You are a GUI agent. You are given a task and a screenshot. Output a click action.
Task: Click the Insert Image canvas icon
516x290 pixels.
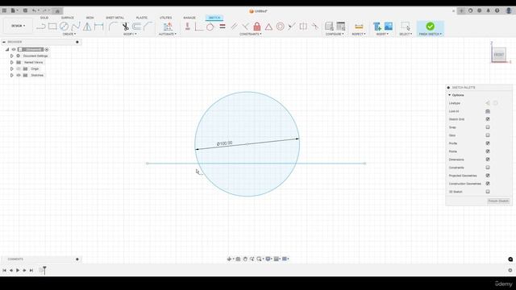tap(389, 27)
